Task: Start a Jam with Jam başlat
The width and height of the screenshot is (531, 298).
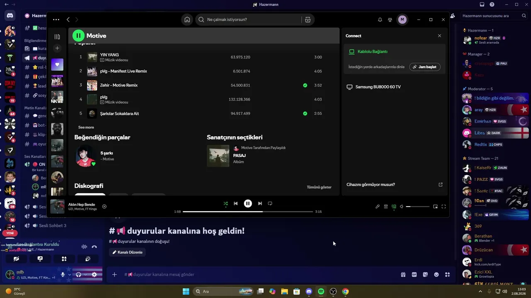Action: 425,67
